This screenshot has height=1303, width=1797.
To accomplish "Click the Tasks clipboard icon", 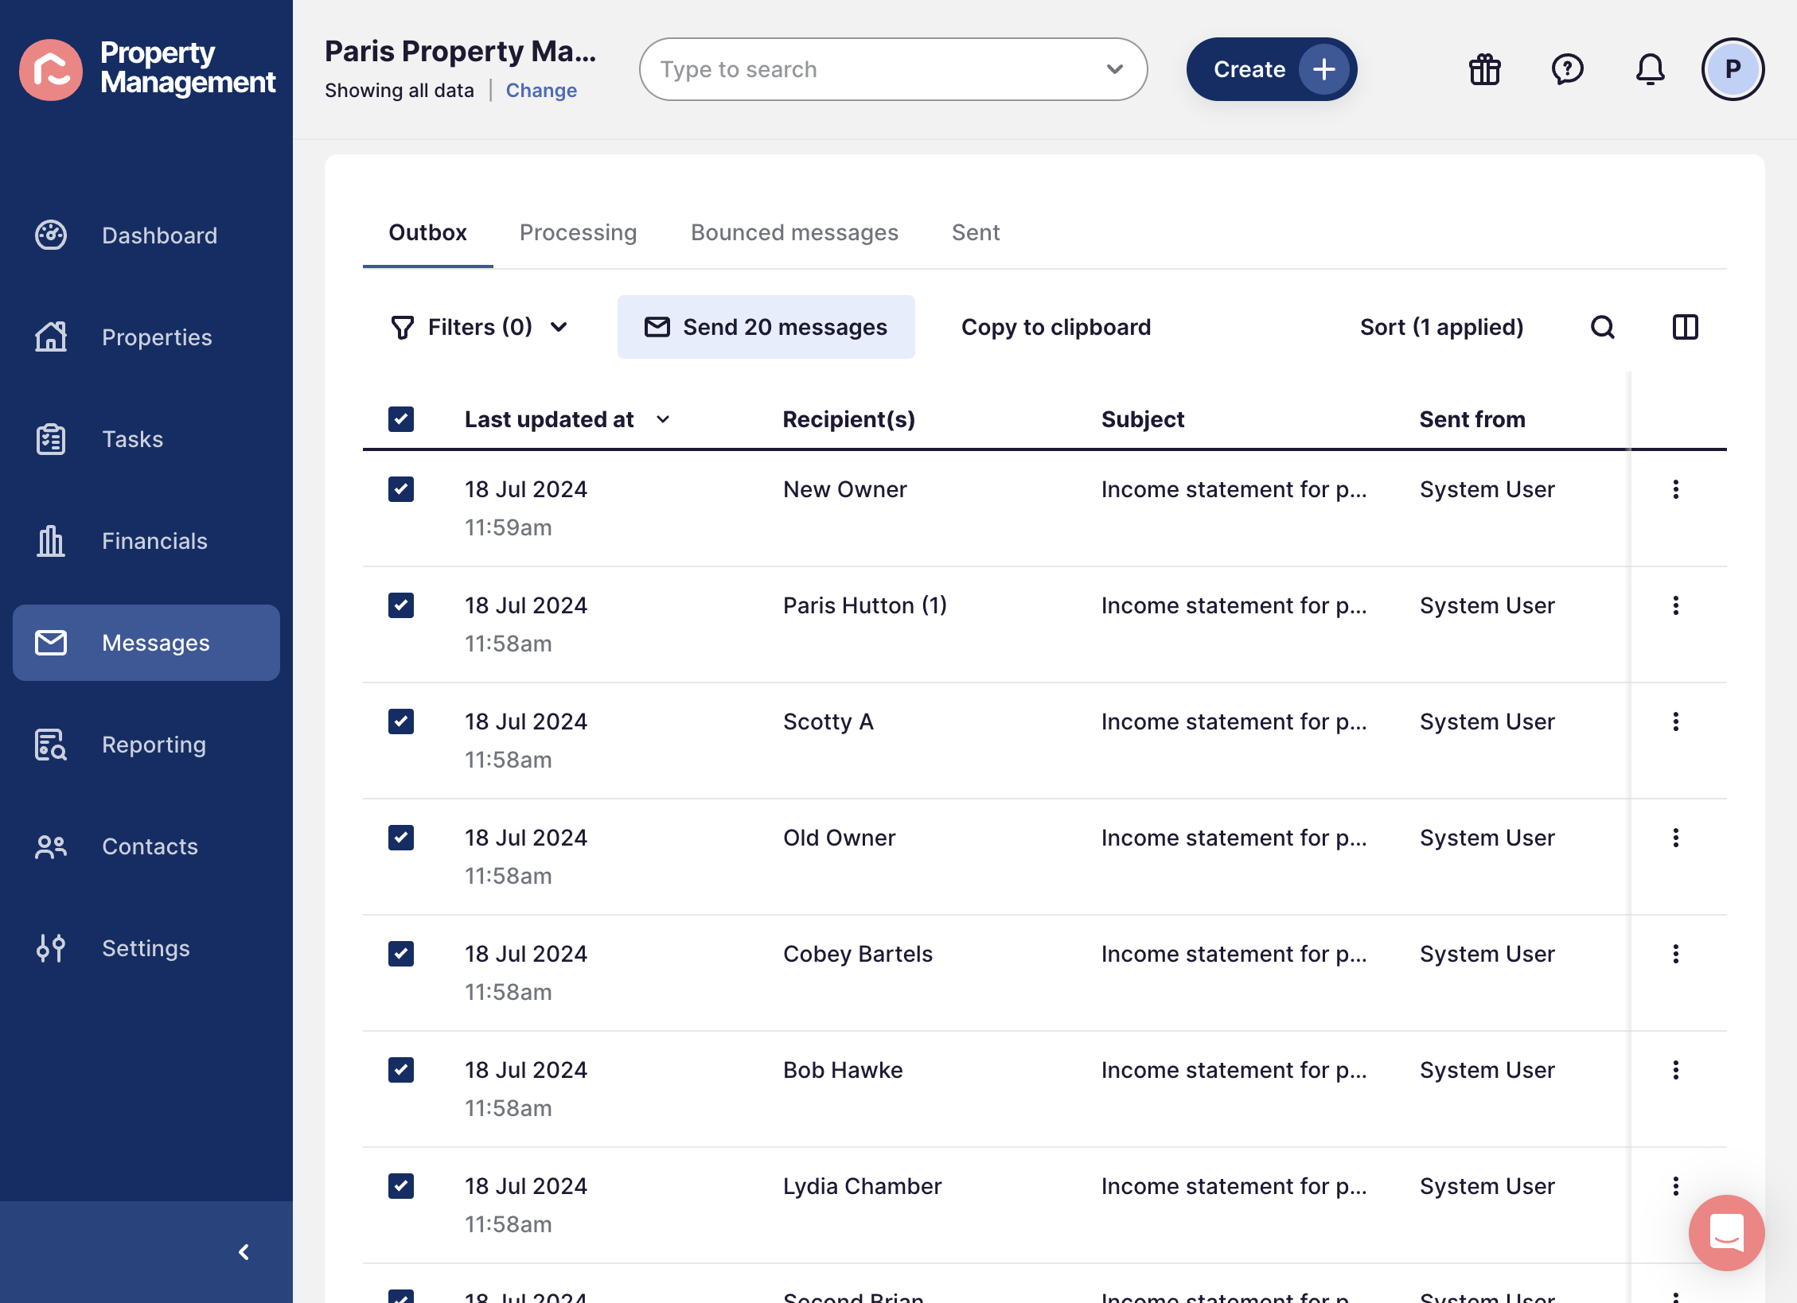I will coord(51,439).
